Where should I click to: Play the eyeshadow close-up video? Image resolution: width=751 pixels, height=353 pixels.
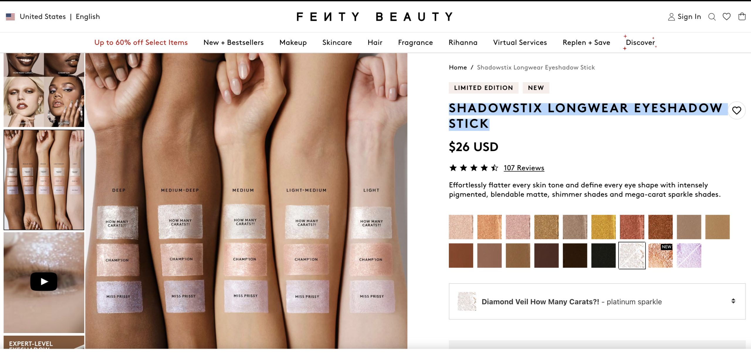[x=44, y=282]
